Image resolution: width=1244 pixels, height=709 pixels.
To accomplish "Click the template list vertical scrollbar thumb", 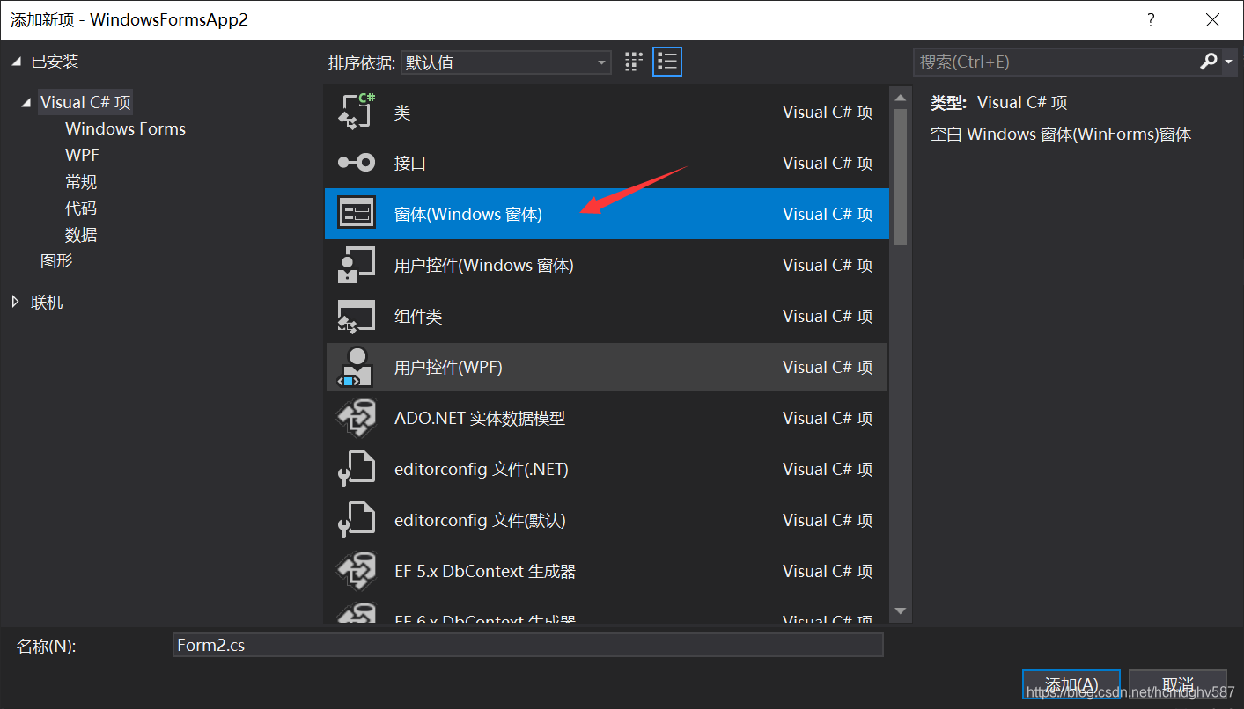I will (x=900, y=176).
